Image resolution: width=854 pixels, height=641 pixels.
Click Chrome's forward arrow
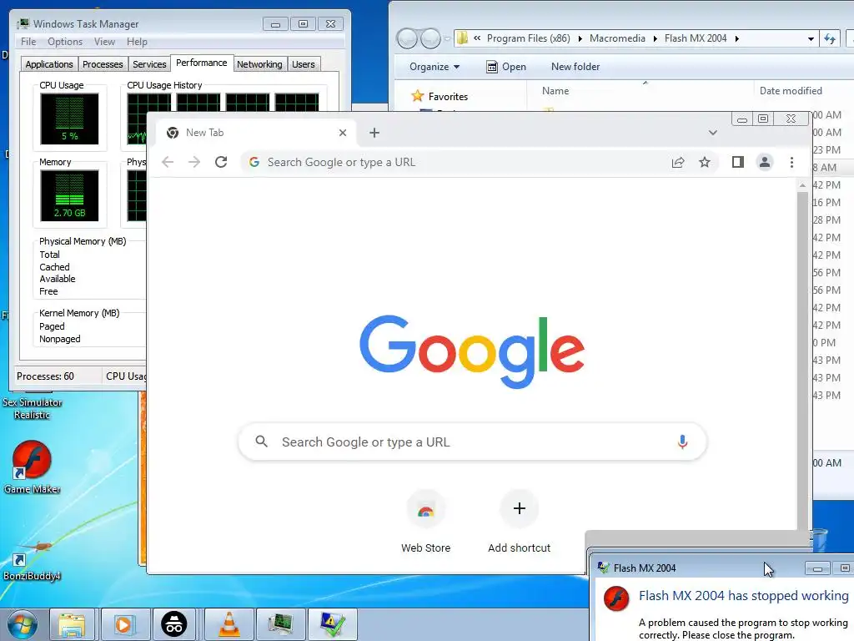pos(194,162)
